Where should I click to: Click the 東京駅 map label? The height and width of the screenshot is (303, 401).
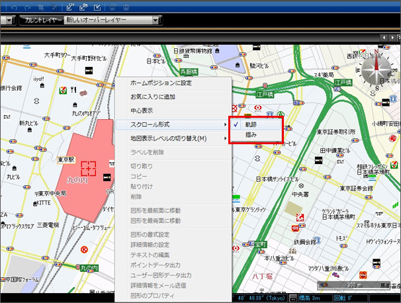click(66, 160)
